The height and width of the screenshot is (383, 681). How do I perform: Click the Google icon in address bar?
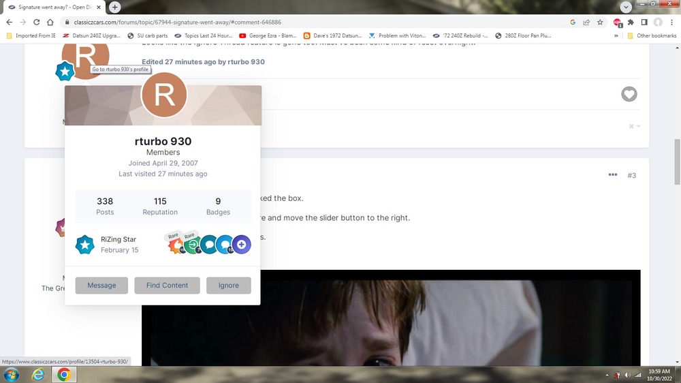[x=573, y=22]
